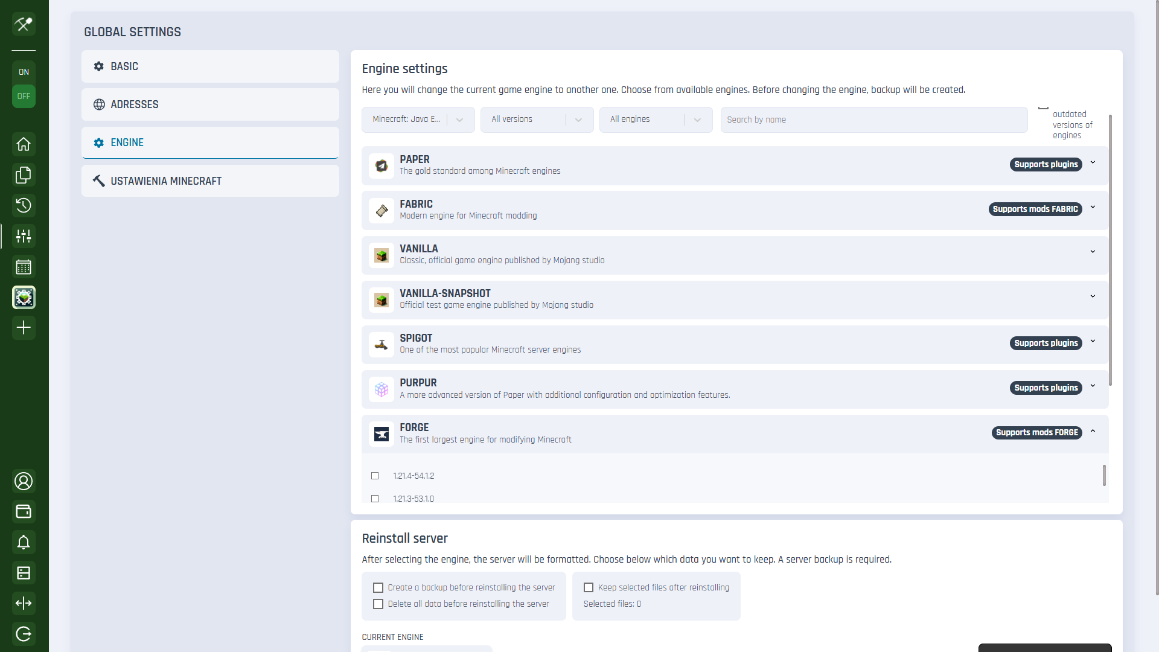Tick keep selected files after reinstalling
1159x652 pixels.
589,587
